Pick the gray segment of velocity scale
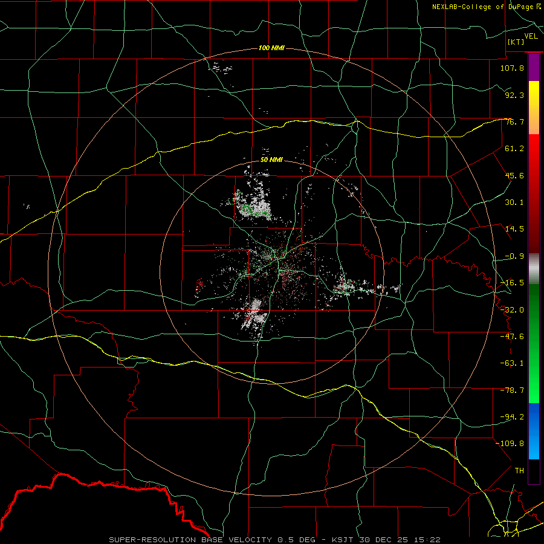Image resolution: width=544 pixels, height=544 pixels. [534, 269]
